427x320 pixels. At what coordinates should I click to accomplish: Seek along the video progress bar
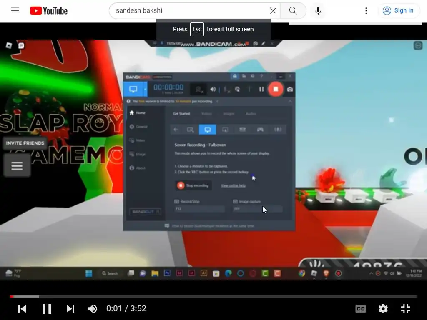pyautogui.click(x=213, y=296)
